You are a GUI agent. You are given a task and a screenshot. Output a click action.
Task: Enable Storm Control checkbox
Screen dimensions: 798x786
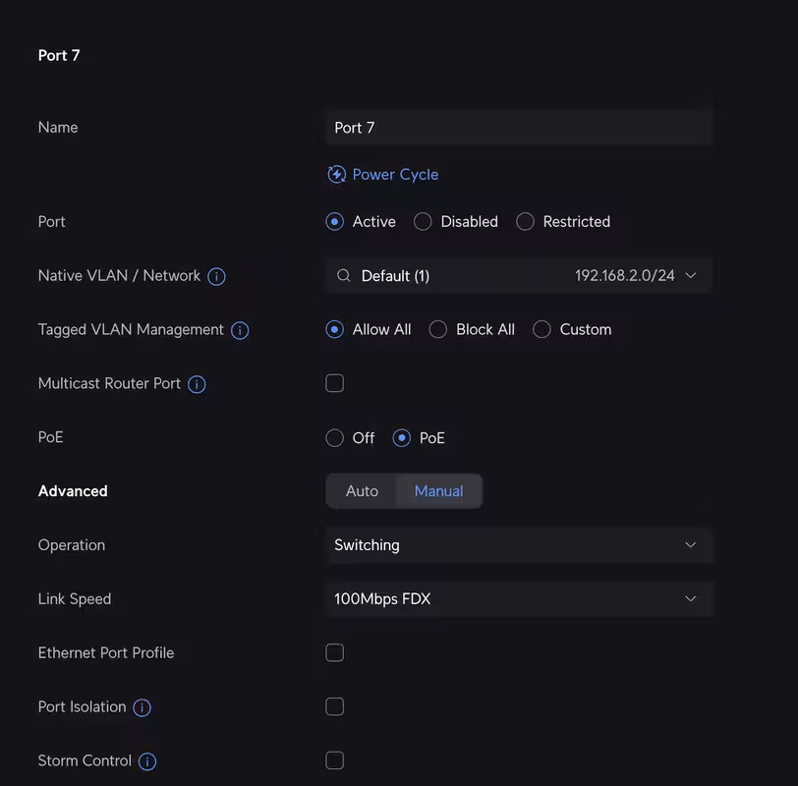coord(334,760)
